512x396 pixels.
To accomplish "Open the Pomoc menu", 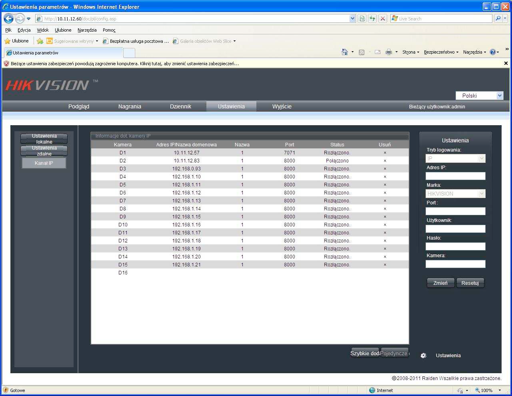I will [x=109, y=30].
